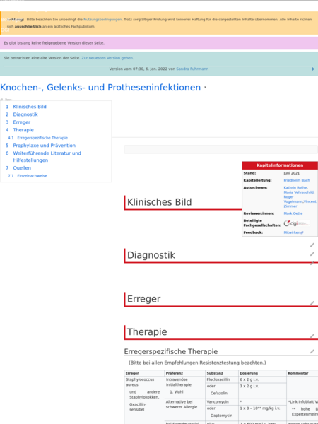318x424 pixels.
Task: Click the 'Dosierung' table column header
Action: coord(263,373)
